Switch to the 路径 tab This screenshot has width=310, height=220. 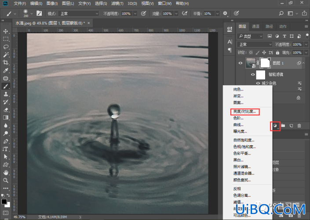[x=269, y=26]
